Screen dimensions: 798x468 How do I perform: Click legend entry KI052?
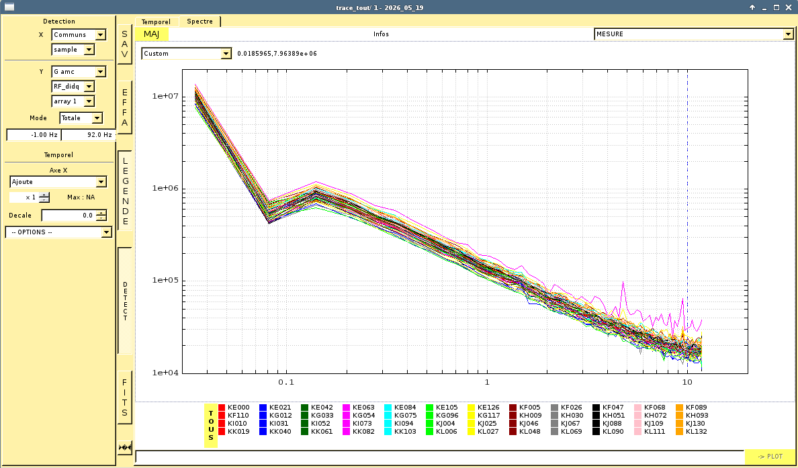click(x=320, y=424)
